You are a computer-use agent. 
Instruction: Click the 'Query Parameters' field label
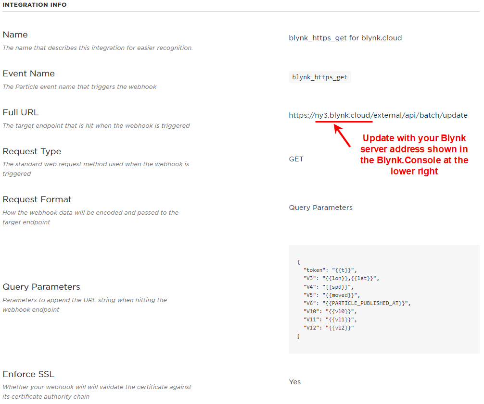tap(41, 287)
